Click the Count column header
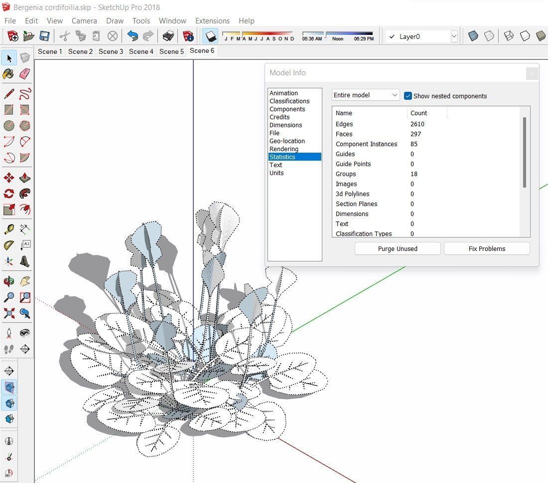The image size is (548, 483). point(427,113)
